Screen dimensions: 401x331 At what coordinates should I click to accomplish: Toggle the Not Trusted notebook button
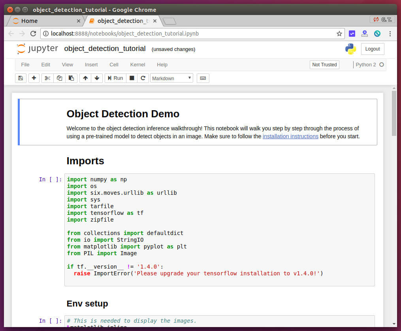(x=324, y=65)
